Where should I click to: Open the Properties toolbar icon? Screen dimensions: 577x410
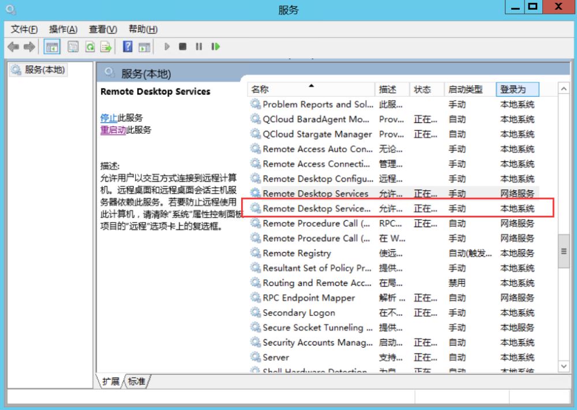click(x=73, y=47)
